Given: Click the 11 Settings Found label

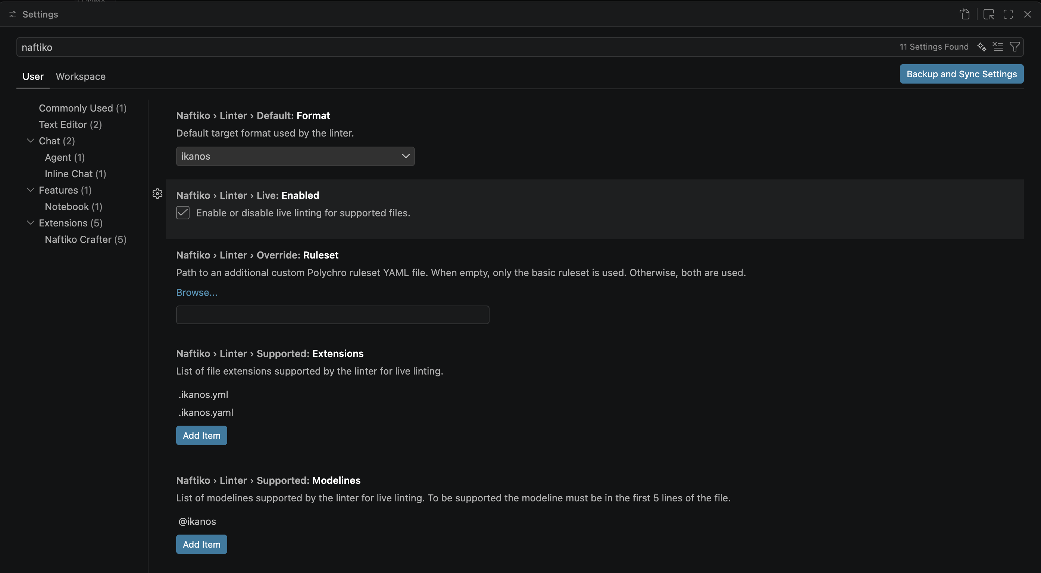Looking at the screenshot, I should [934, 47].
